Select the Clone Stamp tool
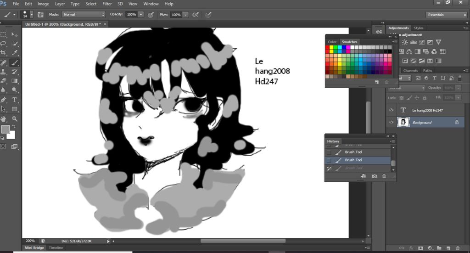 [3, 72]
